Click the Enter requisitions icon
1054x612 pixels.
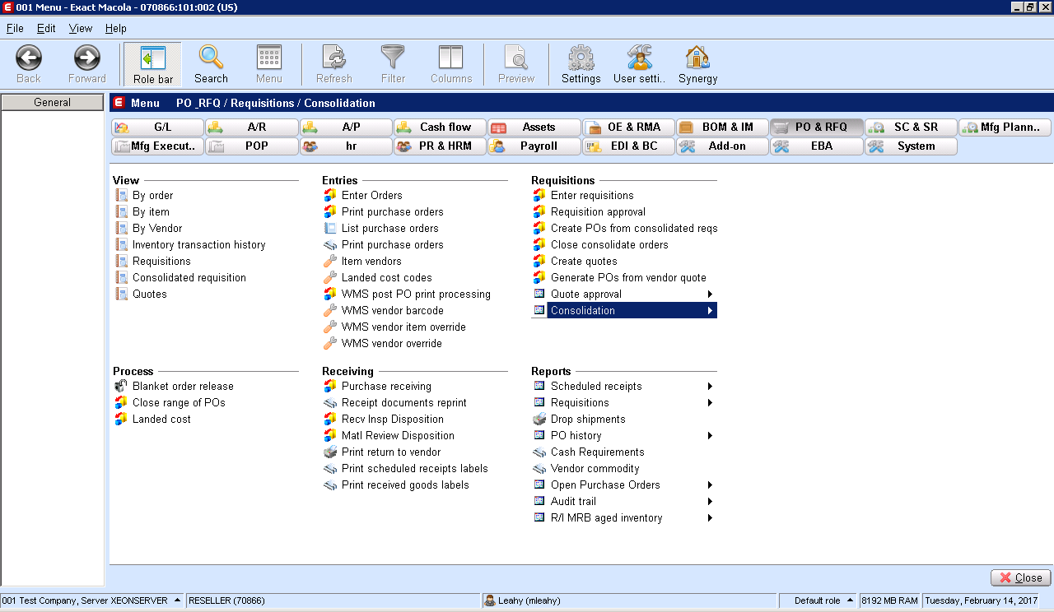[539, 195]
